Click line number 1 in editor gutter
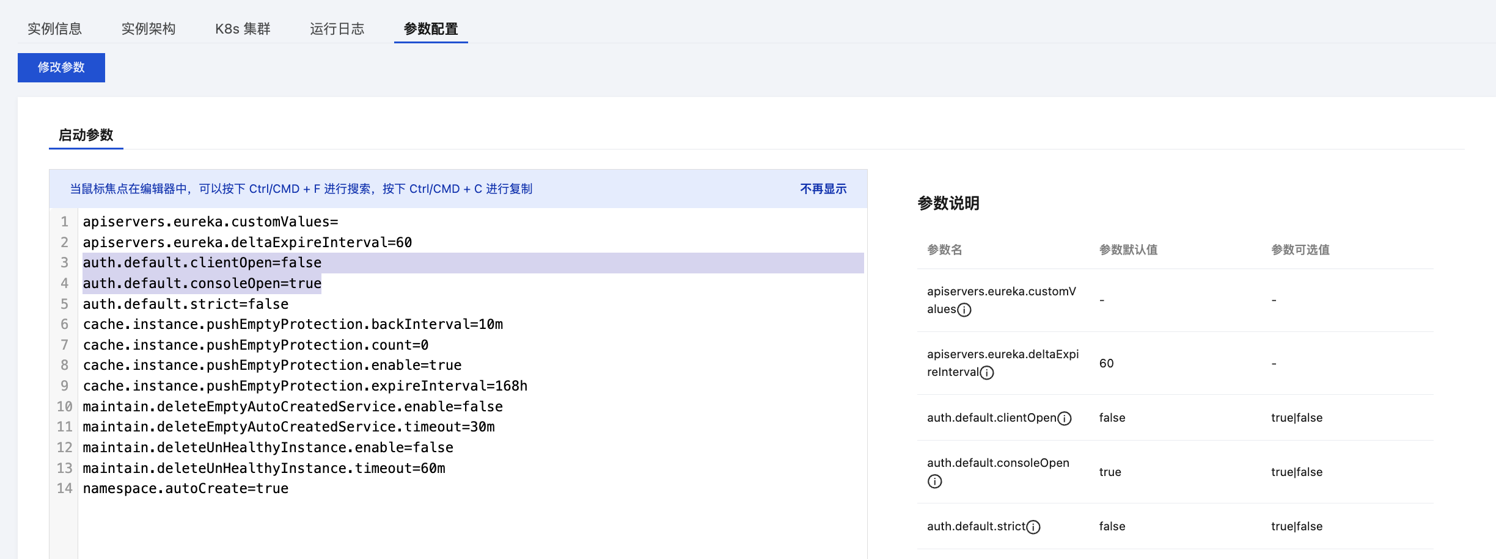The image size is (1496, 559). click(64, 222)
